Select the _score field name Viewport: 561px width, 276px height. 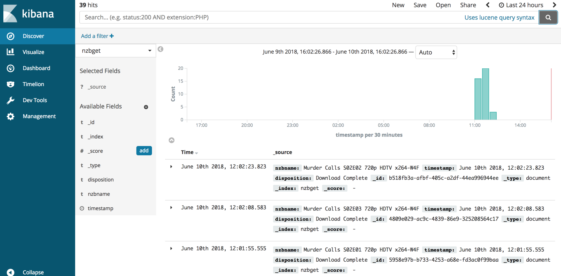95,151
